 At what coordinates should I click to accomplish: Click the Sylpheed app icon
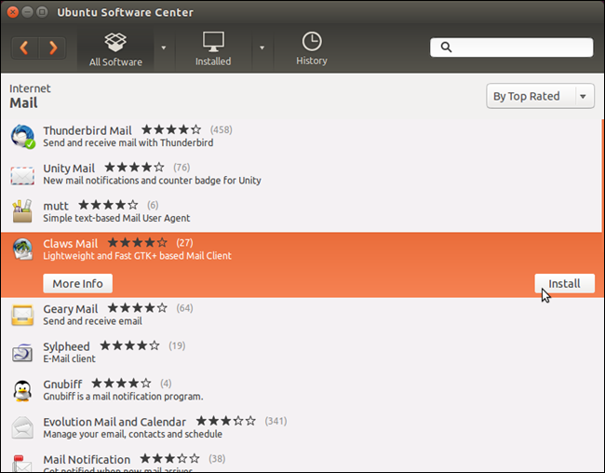click(x=22, y=352)
